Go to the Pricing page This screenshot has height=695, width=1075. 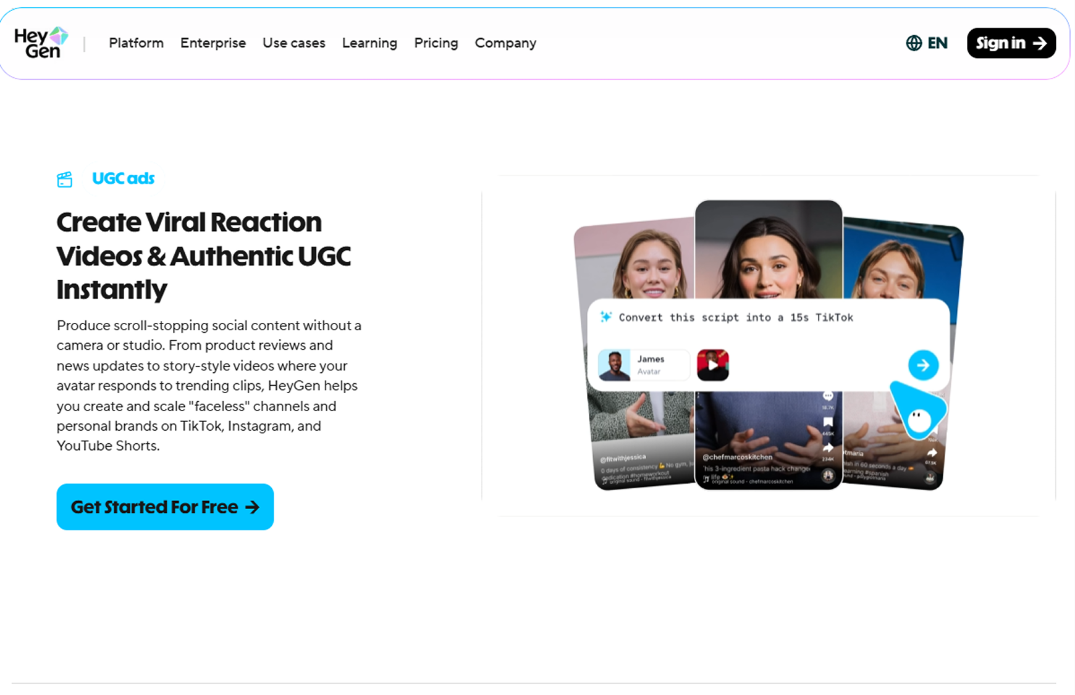pos(436,43)
